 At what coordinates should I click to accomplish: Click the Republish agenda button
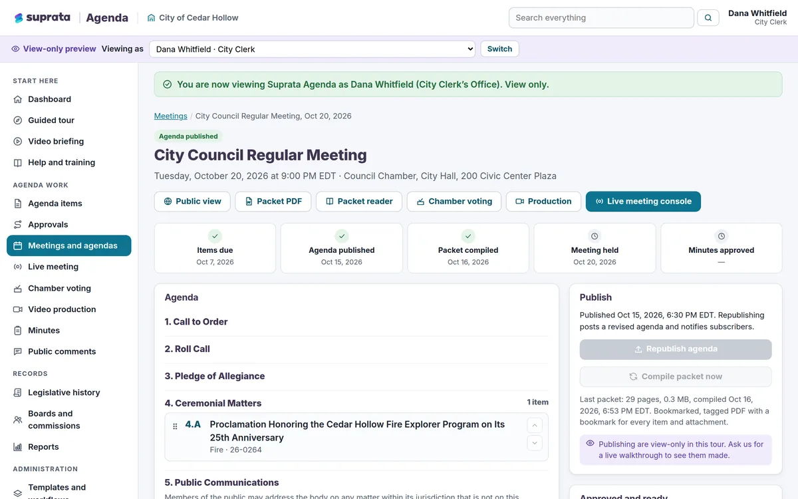coord(676,349)
